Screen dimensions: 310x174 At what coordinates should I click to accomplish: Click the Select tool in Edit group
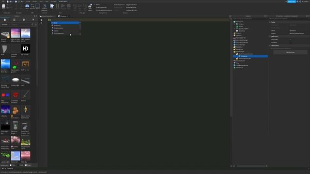coord(38,6)
